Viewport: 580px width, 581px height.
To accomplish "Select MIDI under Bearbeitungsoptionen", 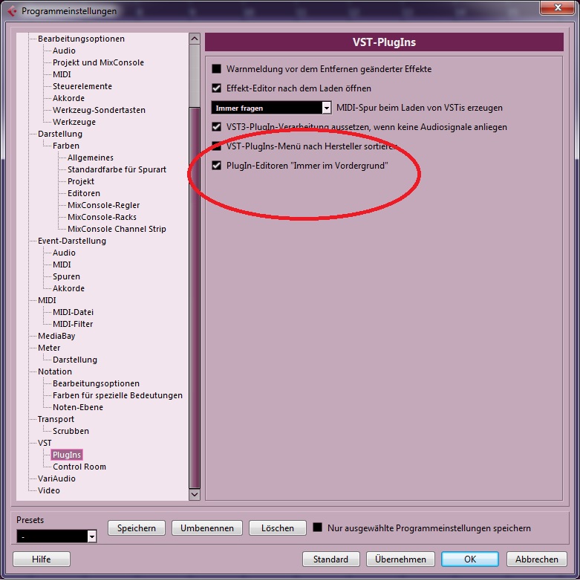I will point(62,74).
